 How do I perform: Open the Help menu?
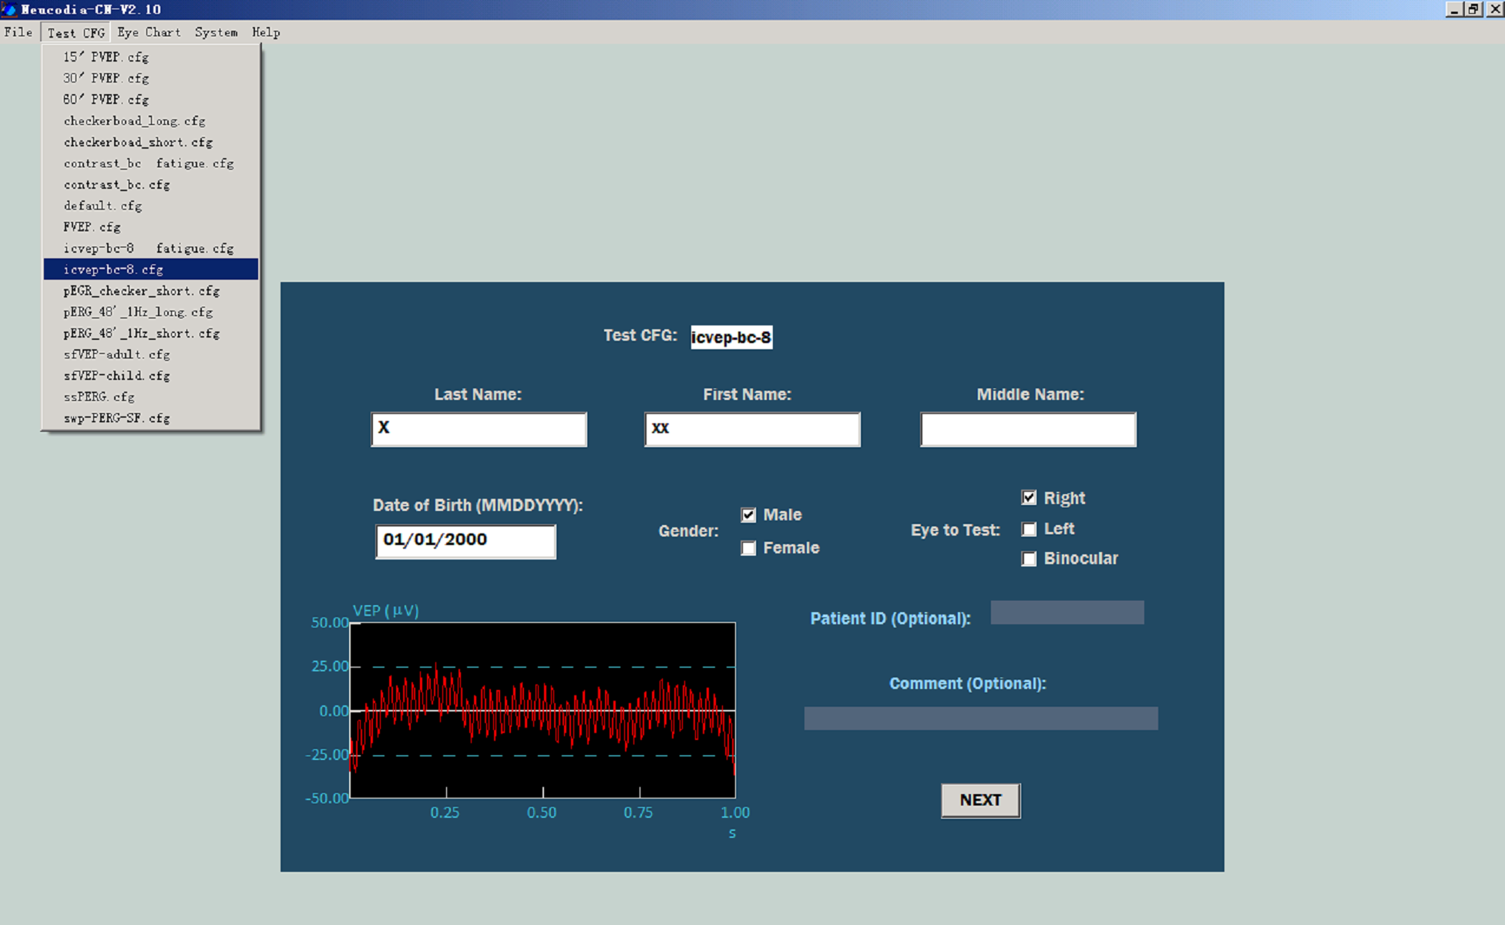click(266, 32)
